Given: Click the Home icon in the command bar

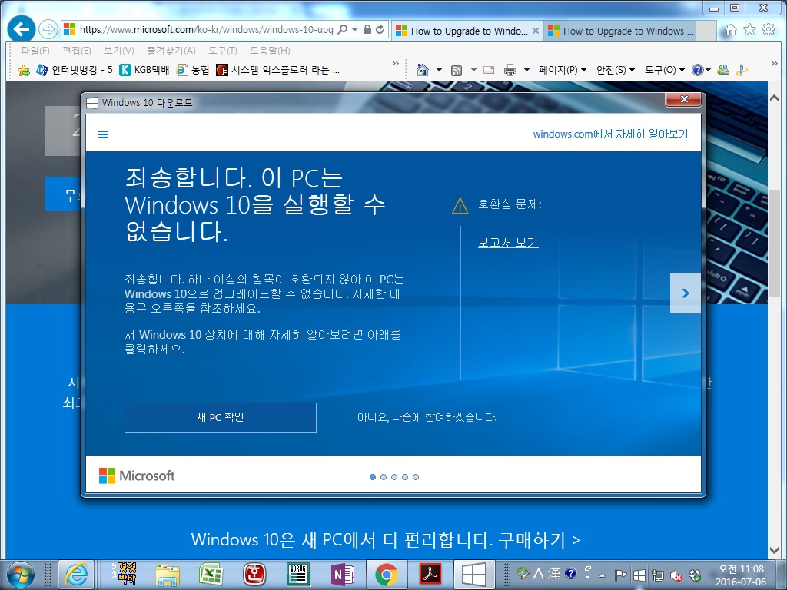Looking at the screenshot, I should [x=423, y=70].
